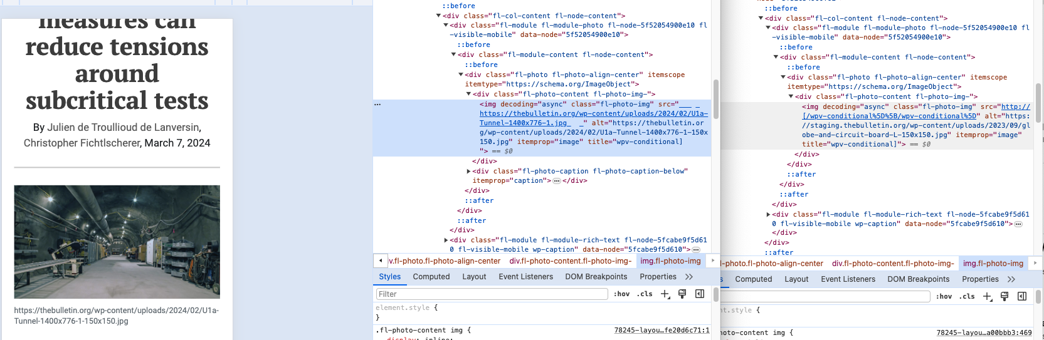This screenshot has width=1044, height=340.
Task: Select fl-photo-align-center breadcrumb in left DevTools
Action: (x=445, y=261)
